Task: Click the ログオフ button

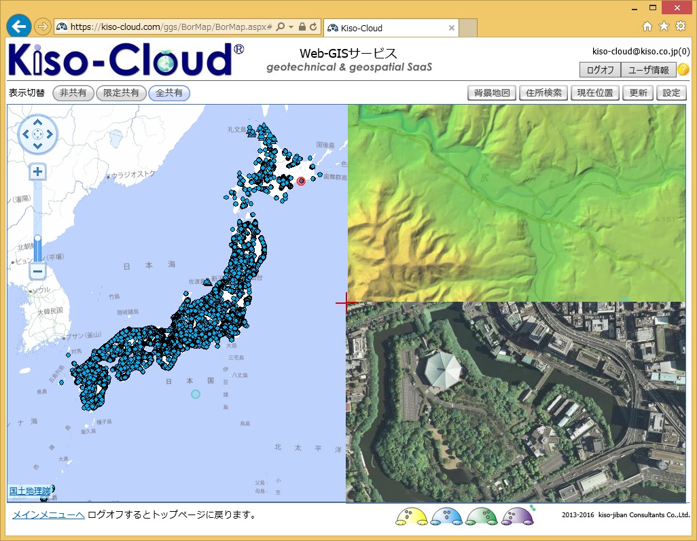Action: point(600,70)
